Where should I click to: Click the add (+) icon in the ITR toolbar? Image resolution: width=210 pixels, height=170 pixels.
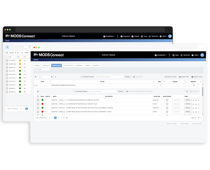tap(36, 77)
